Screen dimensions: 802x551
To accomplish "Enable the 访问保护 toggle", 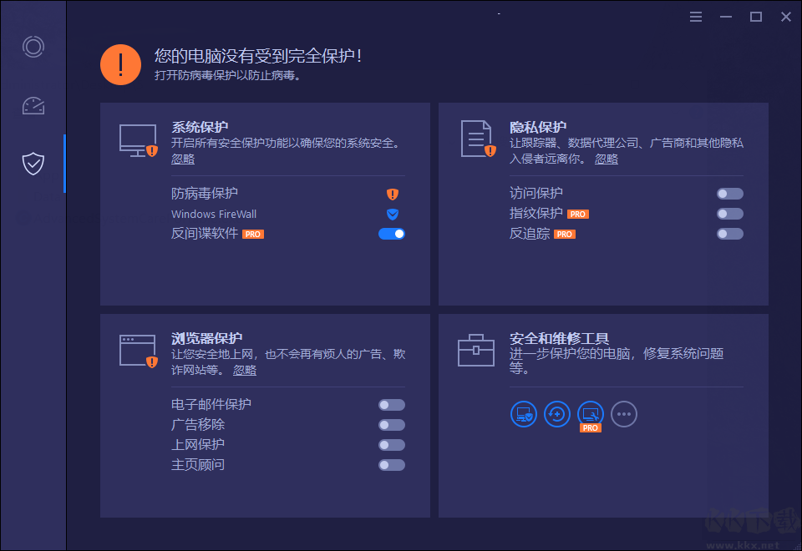I will [730, 194].
